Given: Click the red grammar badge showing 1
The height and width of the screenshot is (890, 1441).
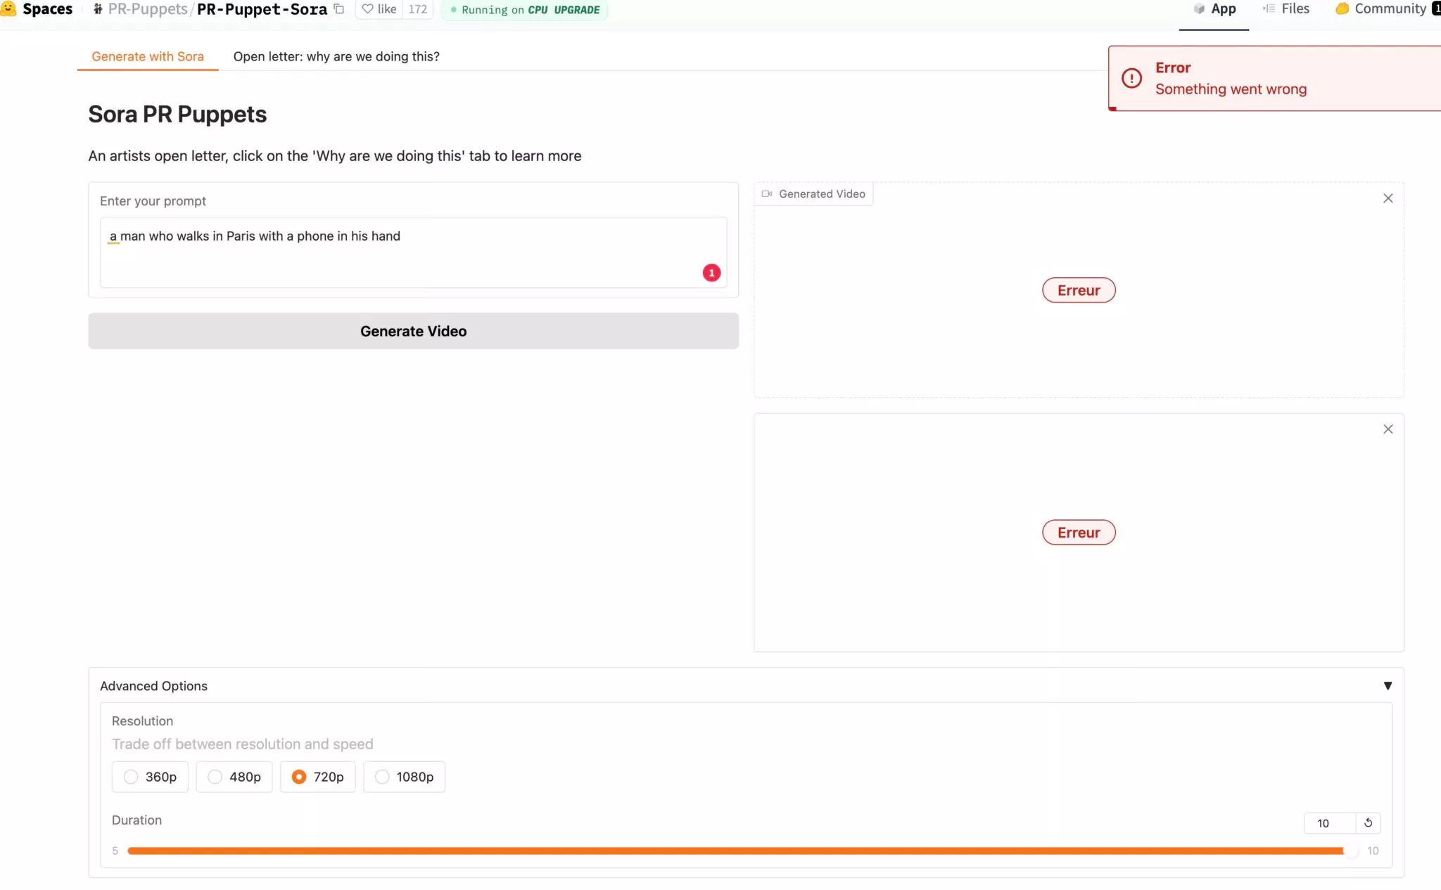Looking at the screenshot, I should point(711,273).
